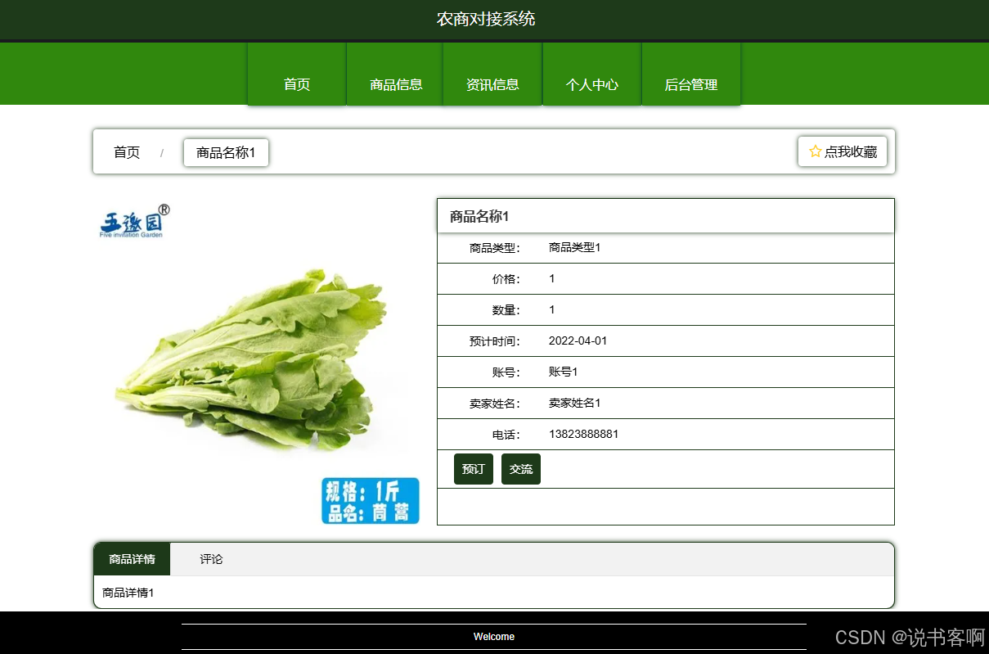The height and width of the screenshot is (654, 989).
Task: Click the 商品类型: label
Action: (x=495, y=248)
